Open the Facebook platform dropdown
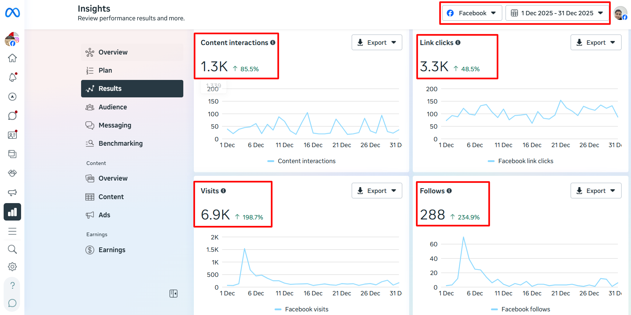Screen dimensions: 631x315 tap(472, 13)
